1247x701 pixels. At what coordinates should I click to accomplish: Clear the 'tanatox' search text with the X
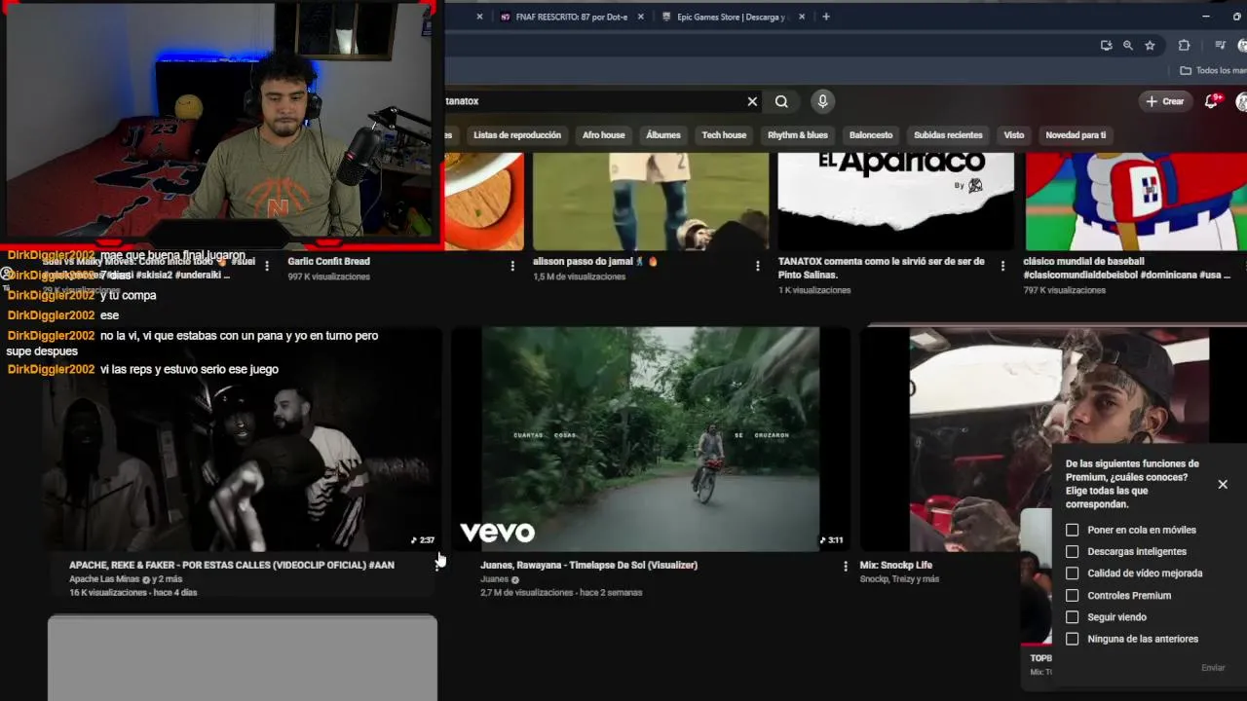point(752,101)
